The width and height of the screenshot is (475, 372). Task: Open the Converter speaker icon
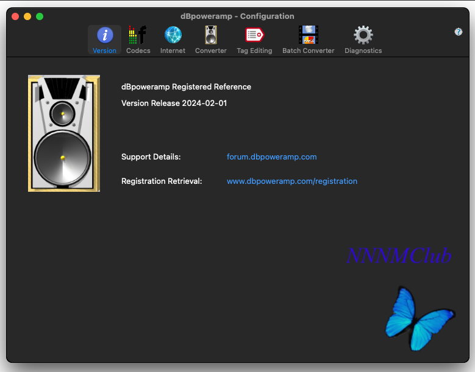click(x=211, y=35)
